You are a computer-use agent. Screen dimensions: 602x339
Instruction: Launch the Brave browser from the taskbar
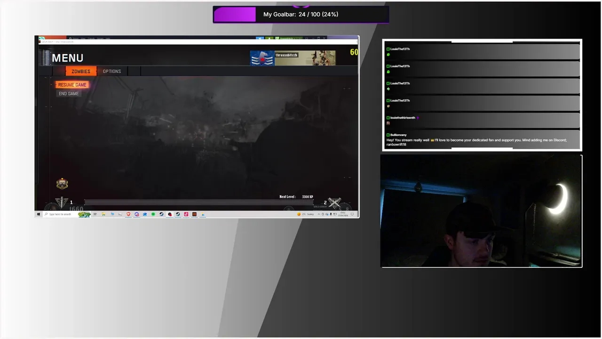click(129, 214)
